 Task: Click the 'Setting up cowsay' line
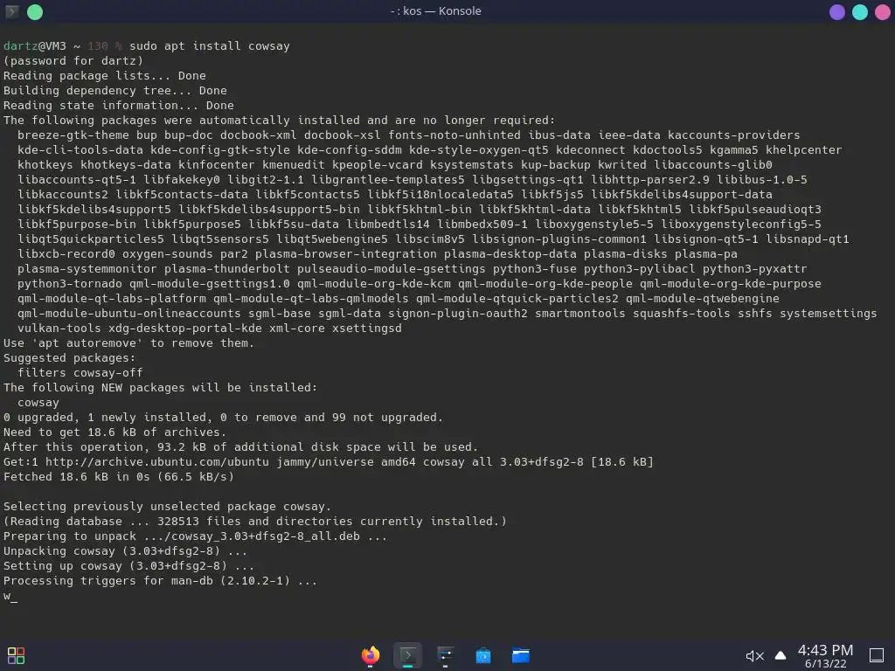coord(129,565)
